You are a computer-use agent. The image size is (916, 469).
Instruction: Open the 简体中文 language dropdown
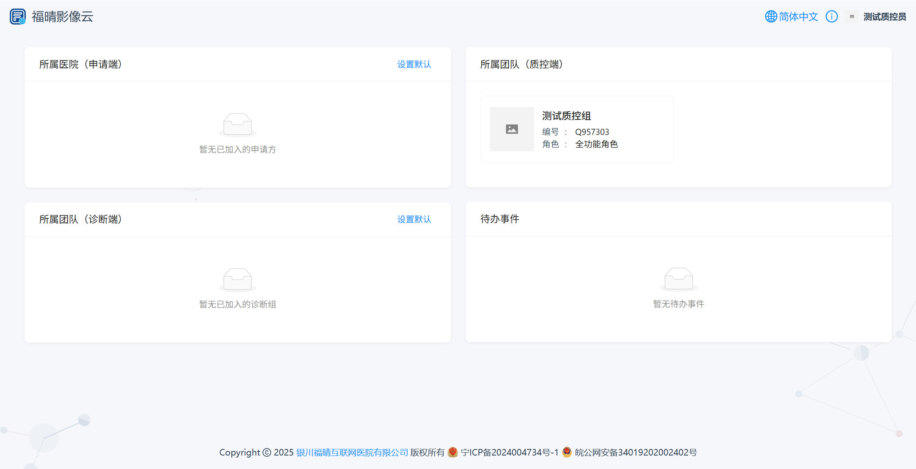tap(798, 17)
